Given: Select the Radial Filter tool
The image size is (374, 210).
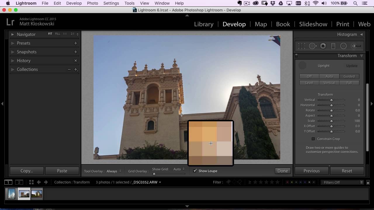Looking at the screenshot, I should coord(343,46).
